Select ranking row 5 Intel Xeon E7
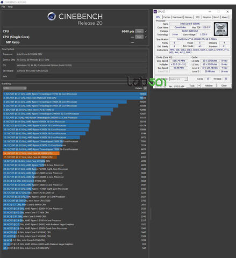The image size is (236, 258). [75, 110]
